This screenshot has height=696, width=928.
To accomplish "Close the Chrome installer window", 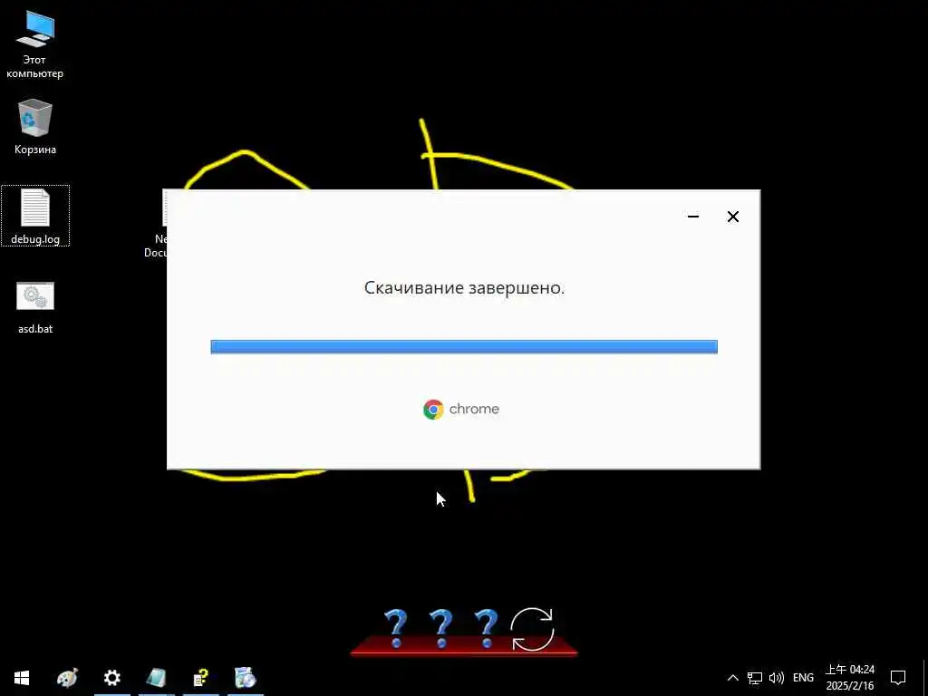I will click(732, 217).
